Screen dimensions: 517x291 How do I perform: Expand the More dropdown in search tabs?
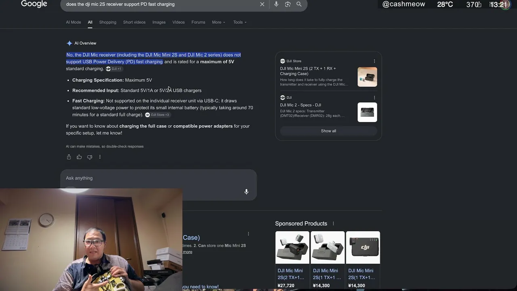point(219,22)
